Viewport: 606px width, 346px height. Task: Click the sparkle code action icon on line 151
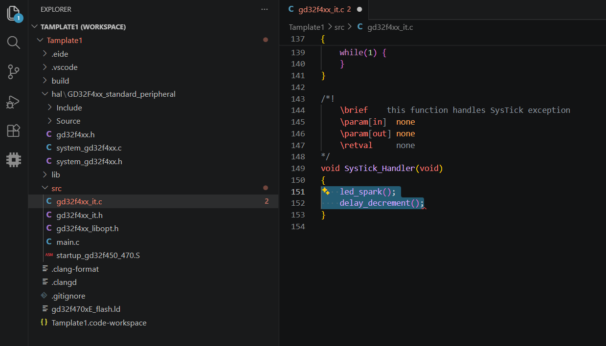(x=325, y=191)
